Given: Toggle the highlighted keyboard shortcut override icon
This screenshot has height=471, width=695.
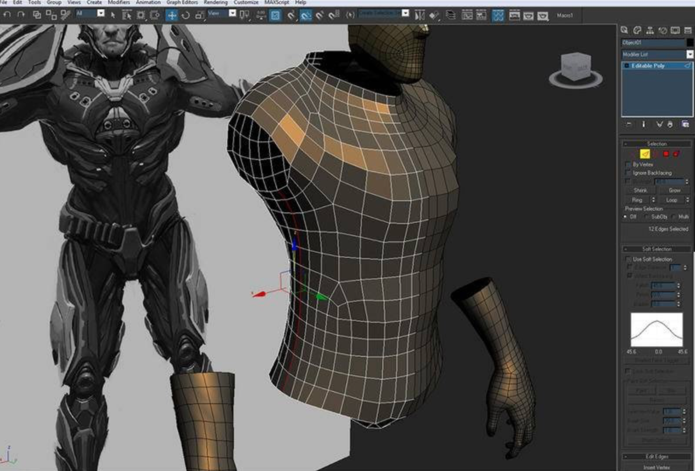Looking at the screenshot, I should point(275,15).
